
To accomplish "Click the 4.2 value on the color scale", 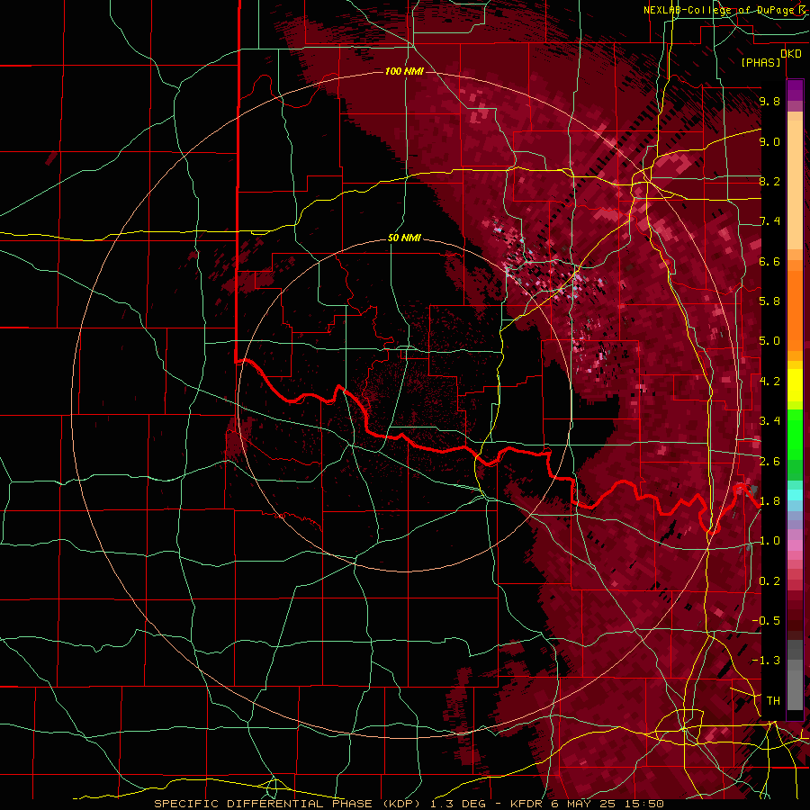I will (769, 381).
